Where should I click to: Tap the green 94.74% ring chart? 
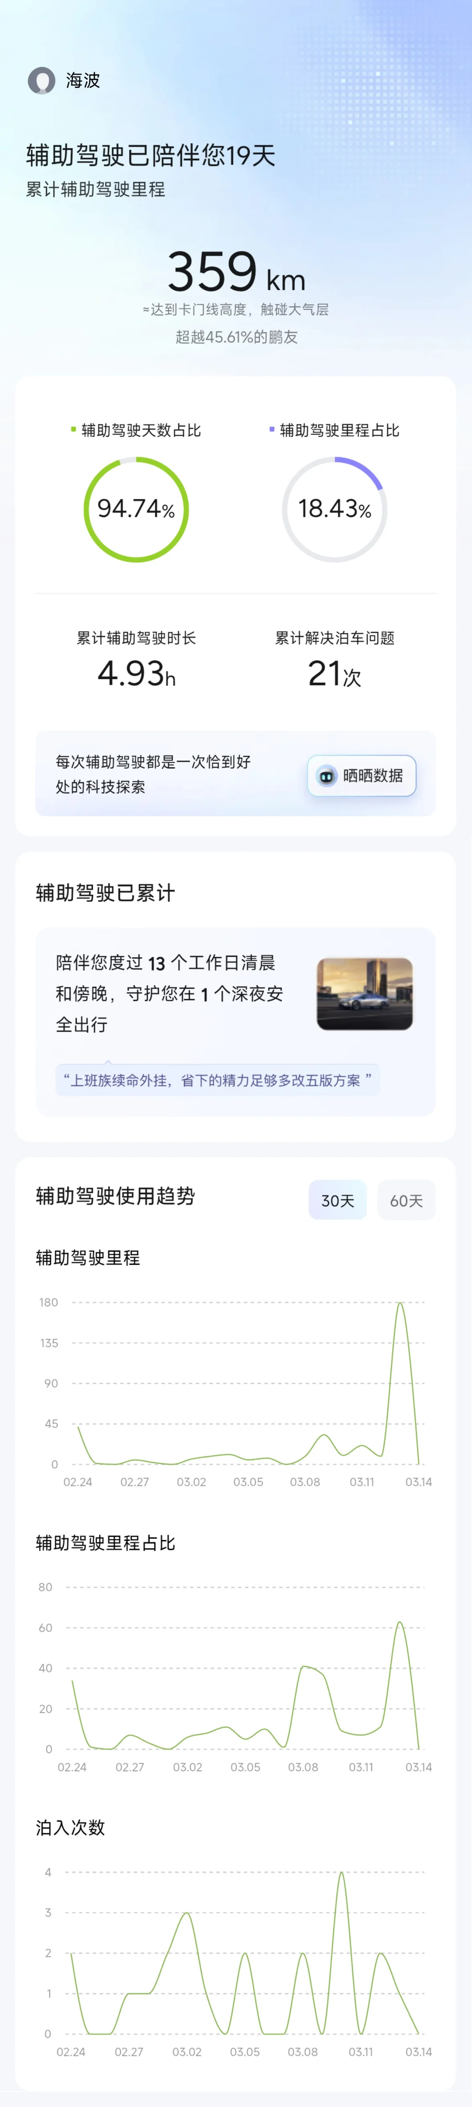(x=136, y=509)
